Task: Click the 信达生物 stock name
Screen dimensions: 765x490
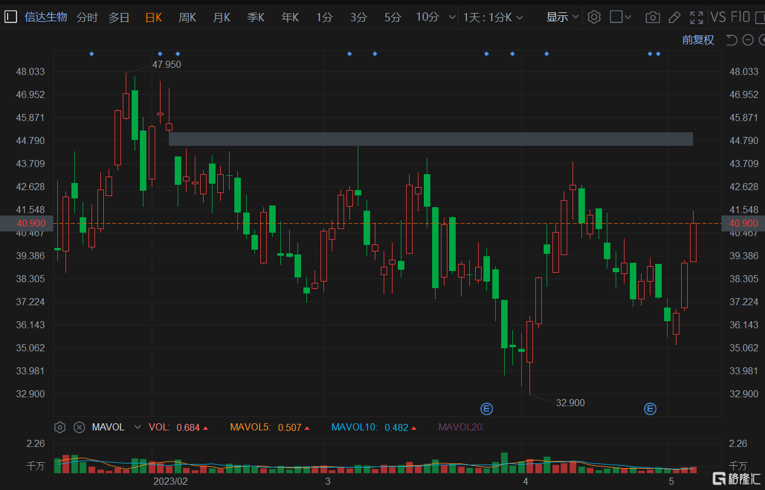Action: (46, 17)
